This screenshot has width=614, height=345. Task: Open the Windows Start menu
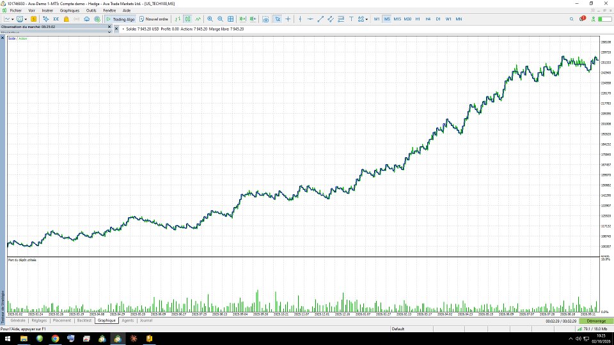(8, 339)
